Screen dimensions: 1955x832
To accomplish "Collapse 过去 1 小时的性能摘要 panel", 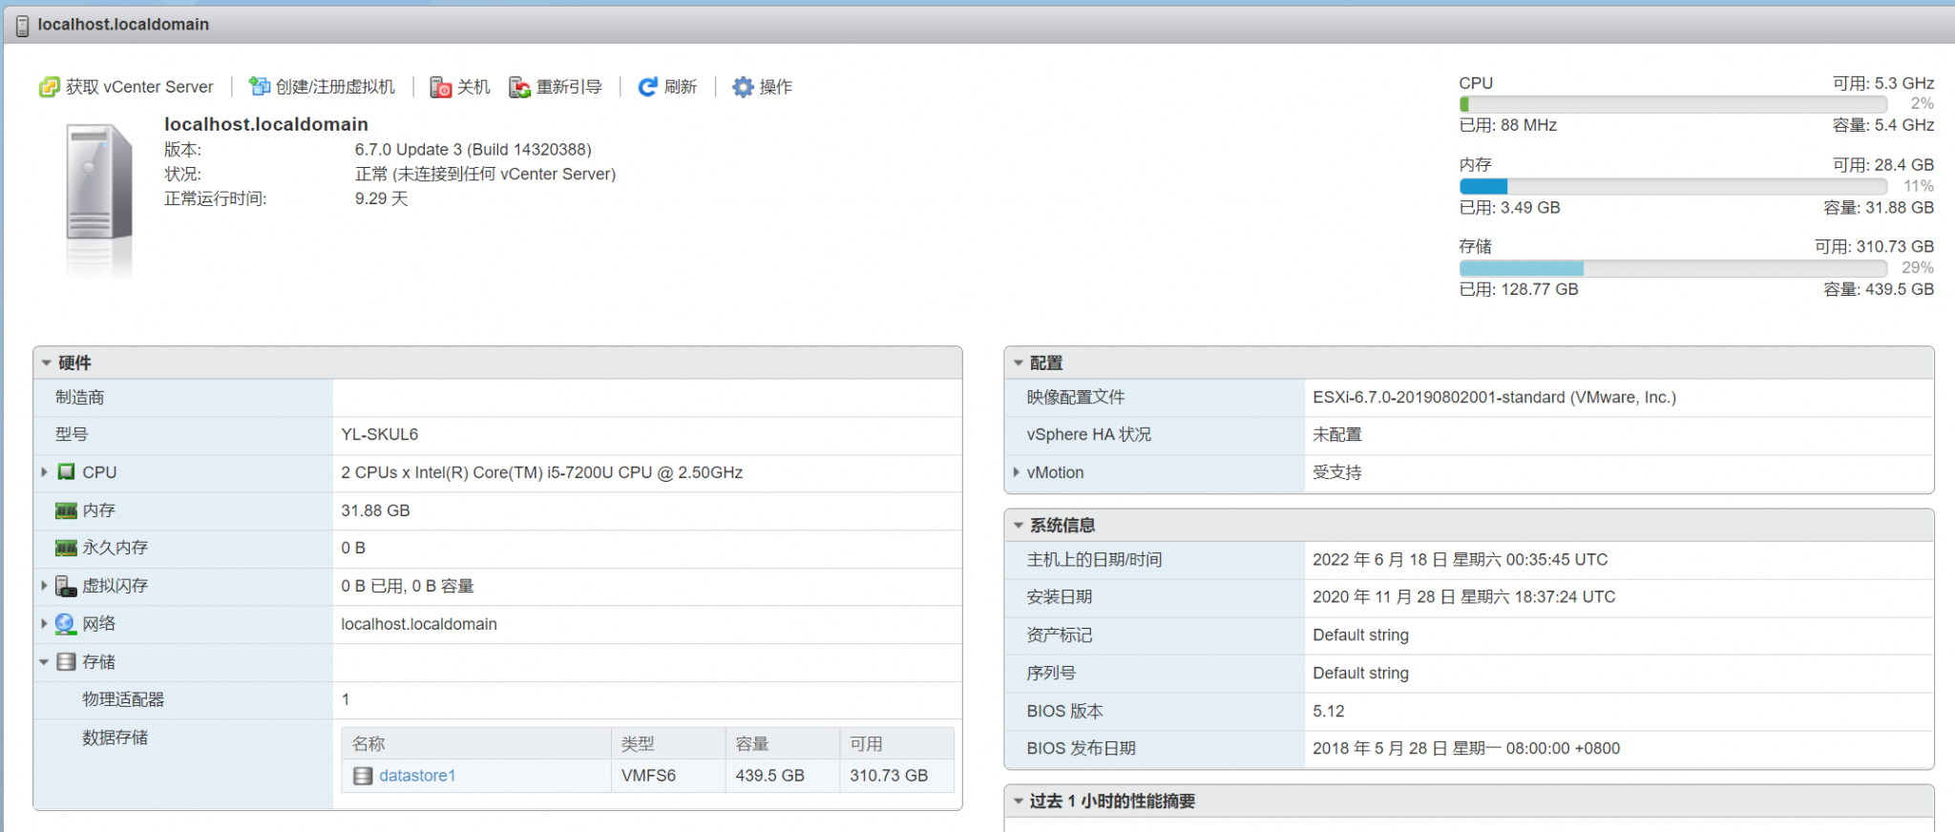I will tap(1018, 801).
